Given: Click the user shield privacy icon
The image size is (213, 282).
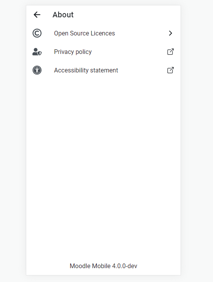Looking at the screenshot, I should click(37, 52).
